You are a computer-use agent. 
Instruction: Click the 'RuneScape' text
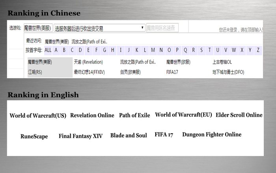(34, 136)
